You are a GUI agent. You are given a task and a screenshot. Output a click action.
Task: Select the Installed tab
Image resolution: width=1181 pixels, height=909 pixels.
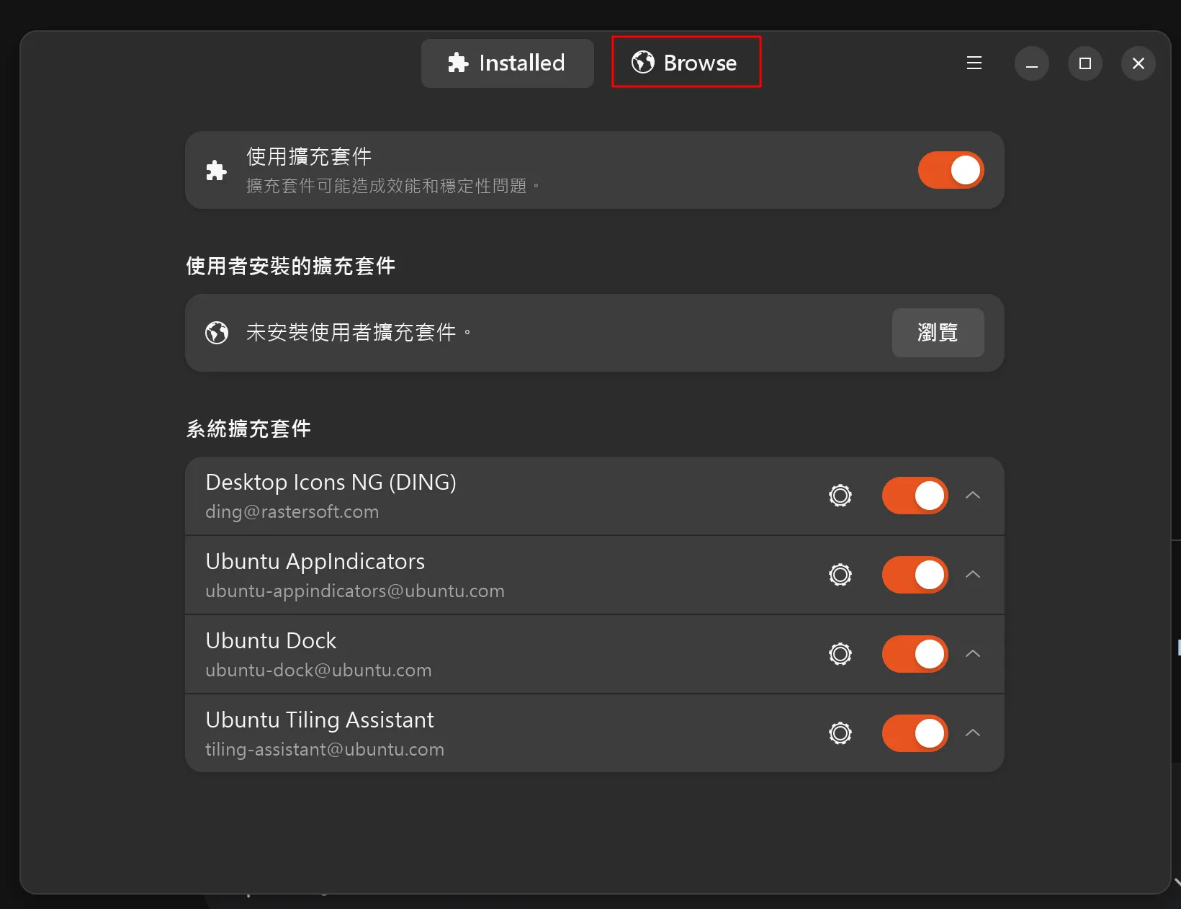(x=507, y=63)
